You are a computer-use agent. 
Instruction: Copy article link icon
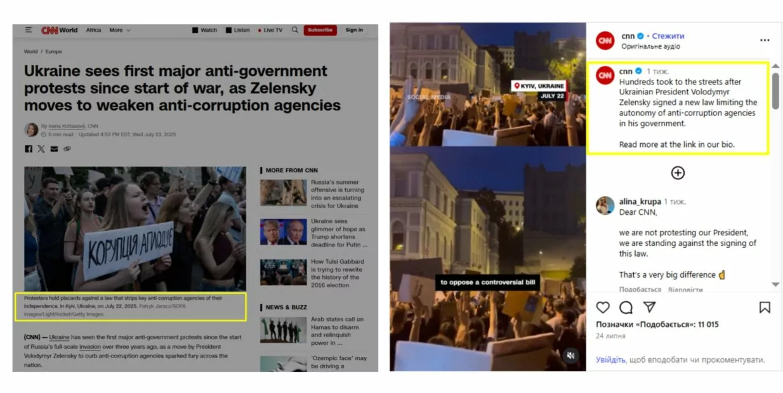[x=67, y=149]
